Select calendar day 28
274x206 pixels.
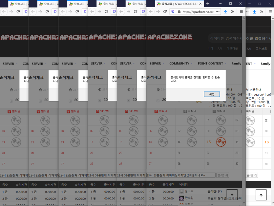point(179,164)
